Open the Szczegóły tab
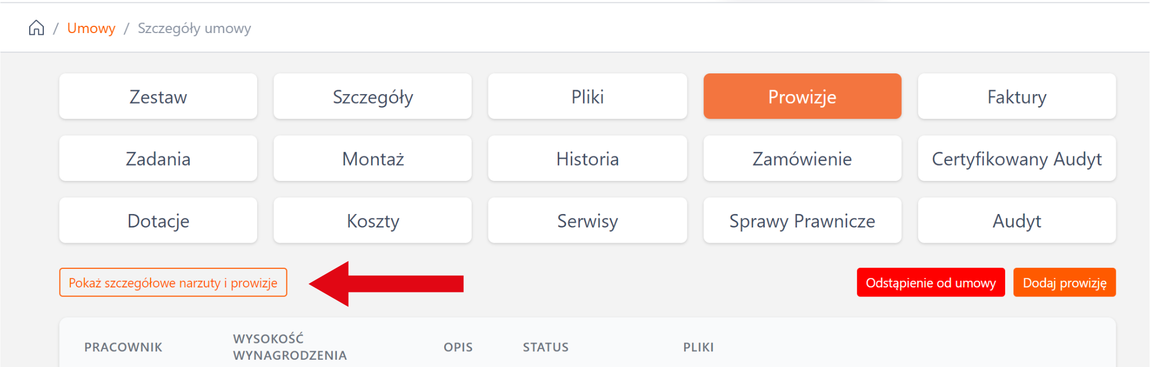This screenshot has height=367, width=1150. [x=373, y=96]
